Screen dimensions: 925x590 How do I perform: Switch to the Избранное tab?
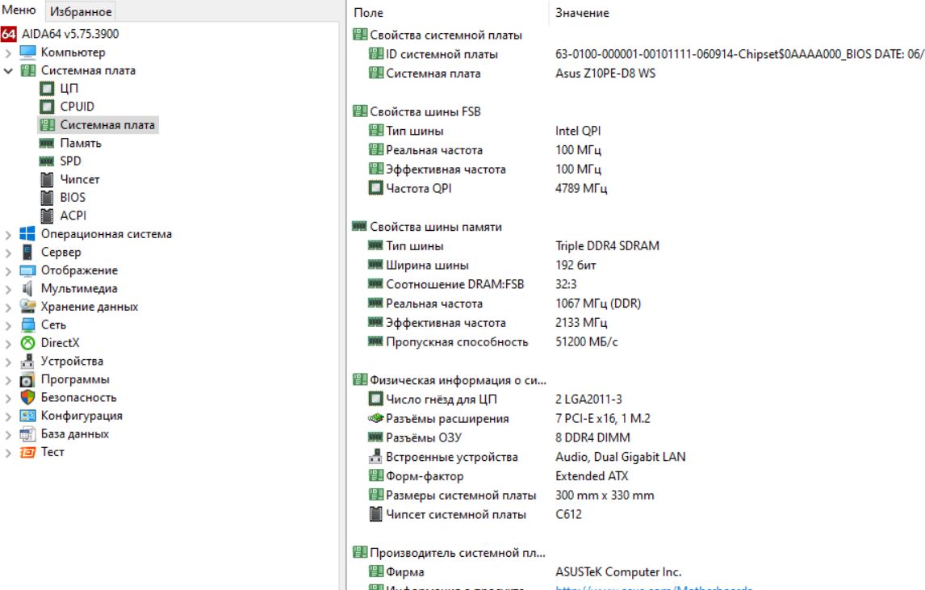(81, 11)
